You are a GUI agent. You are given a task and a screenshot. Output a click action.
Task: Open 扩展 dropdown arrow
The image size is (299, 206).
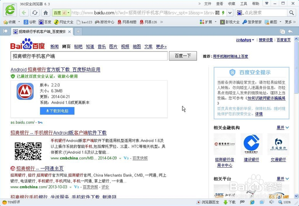pos(216,22)
